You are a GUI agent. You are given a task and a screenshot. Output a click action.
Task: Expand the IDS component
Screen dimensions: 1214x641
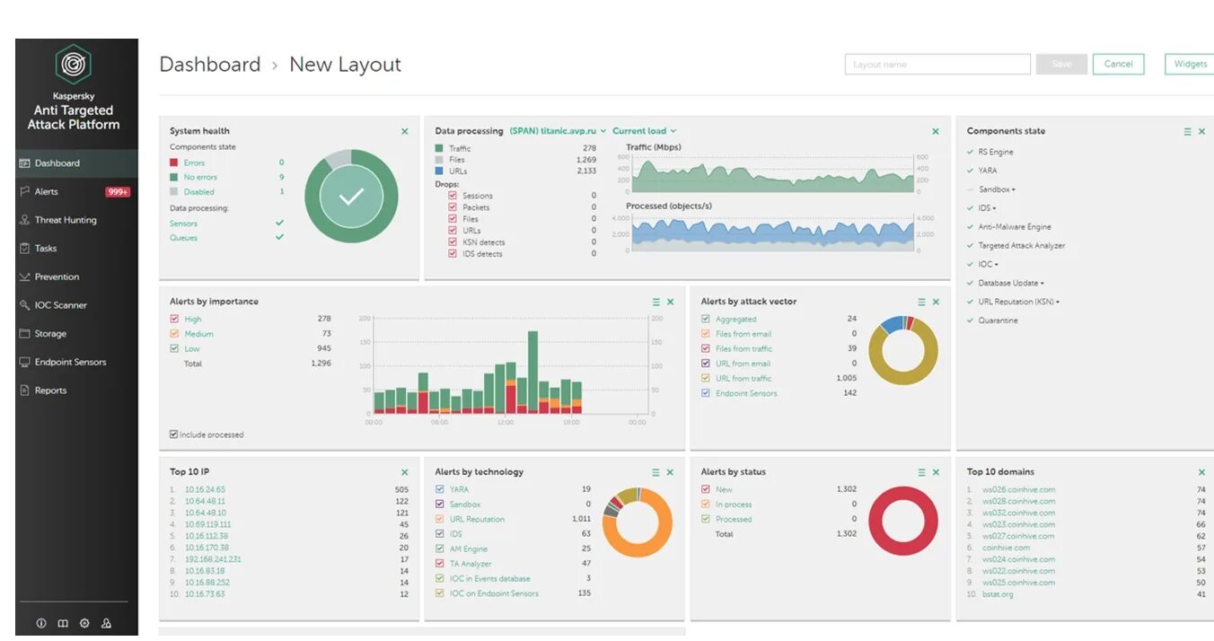click(x=987, y=208)
